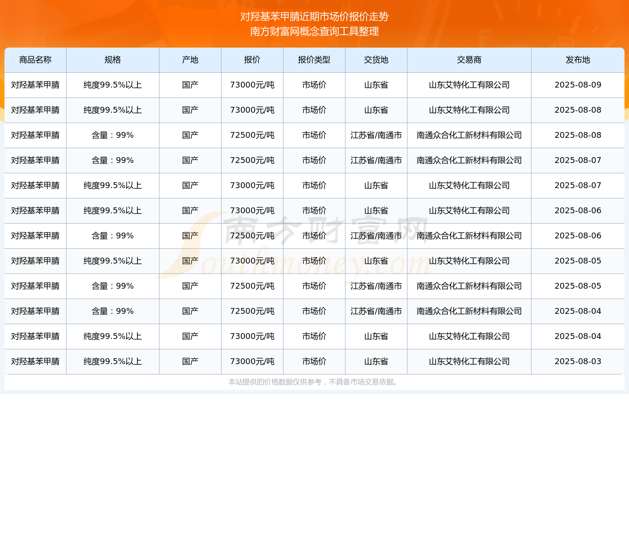Click 对羟基苯甲腈 in the 2025-08-03 row
The image size is (629, 541).
(35, 361)
